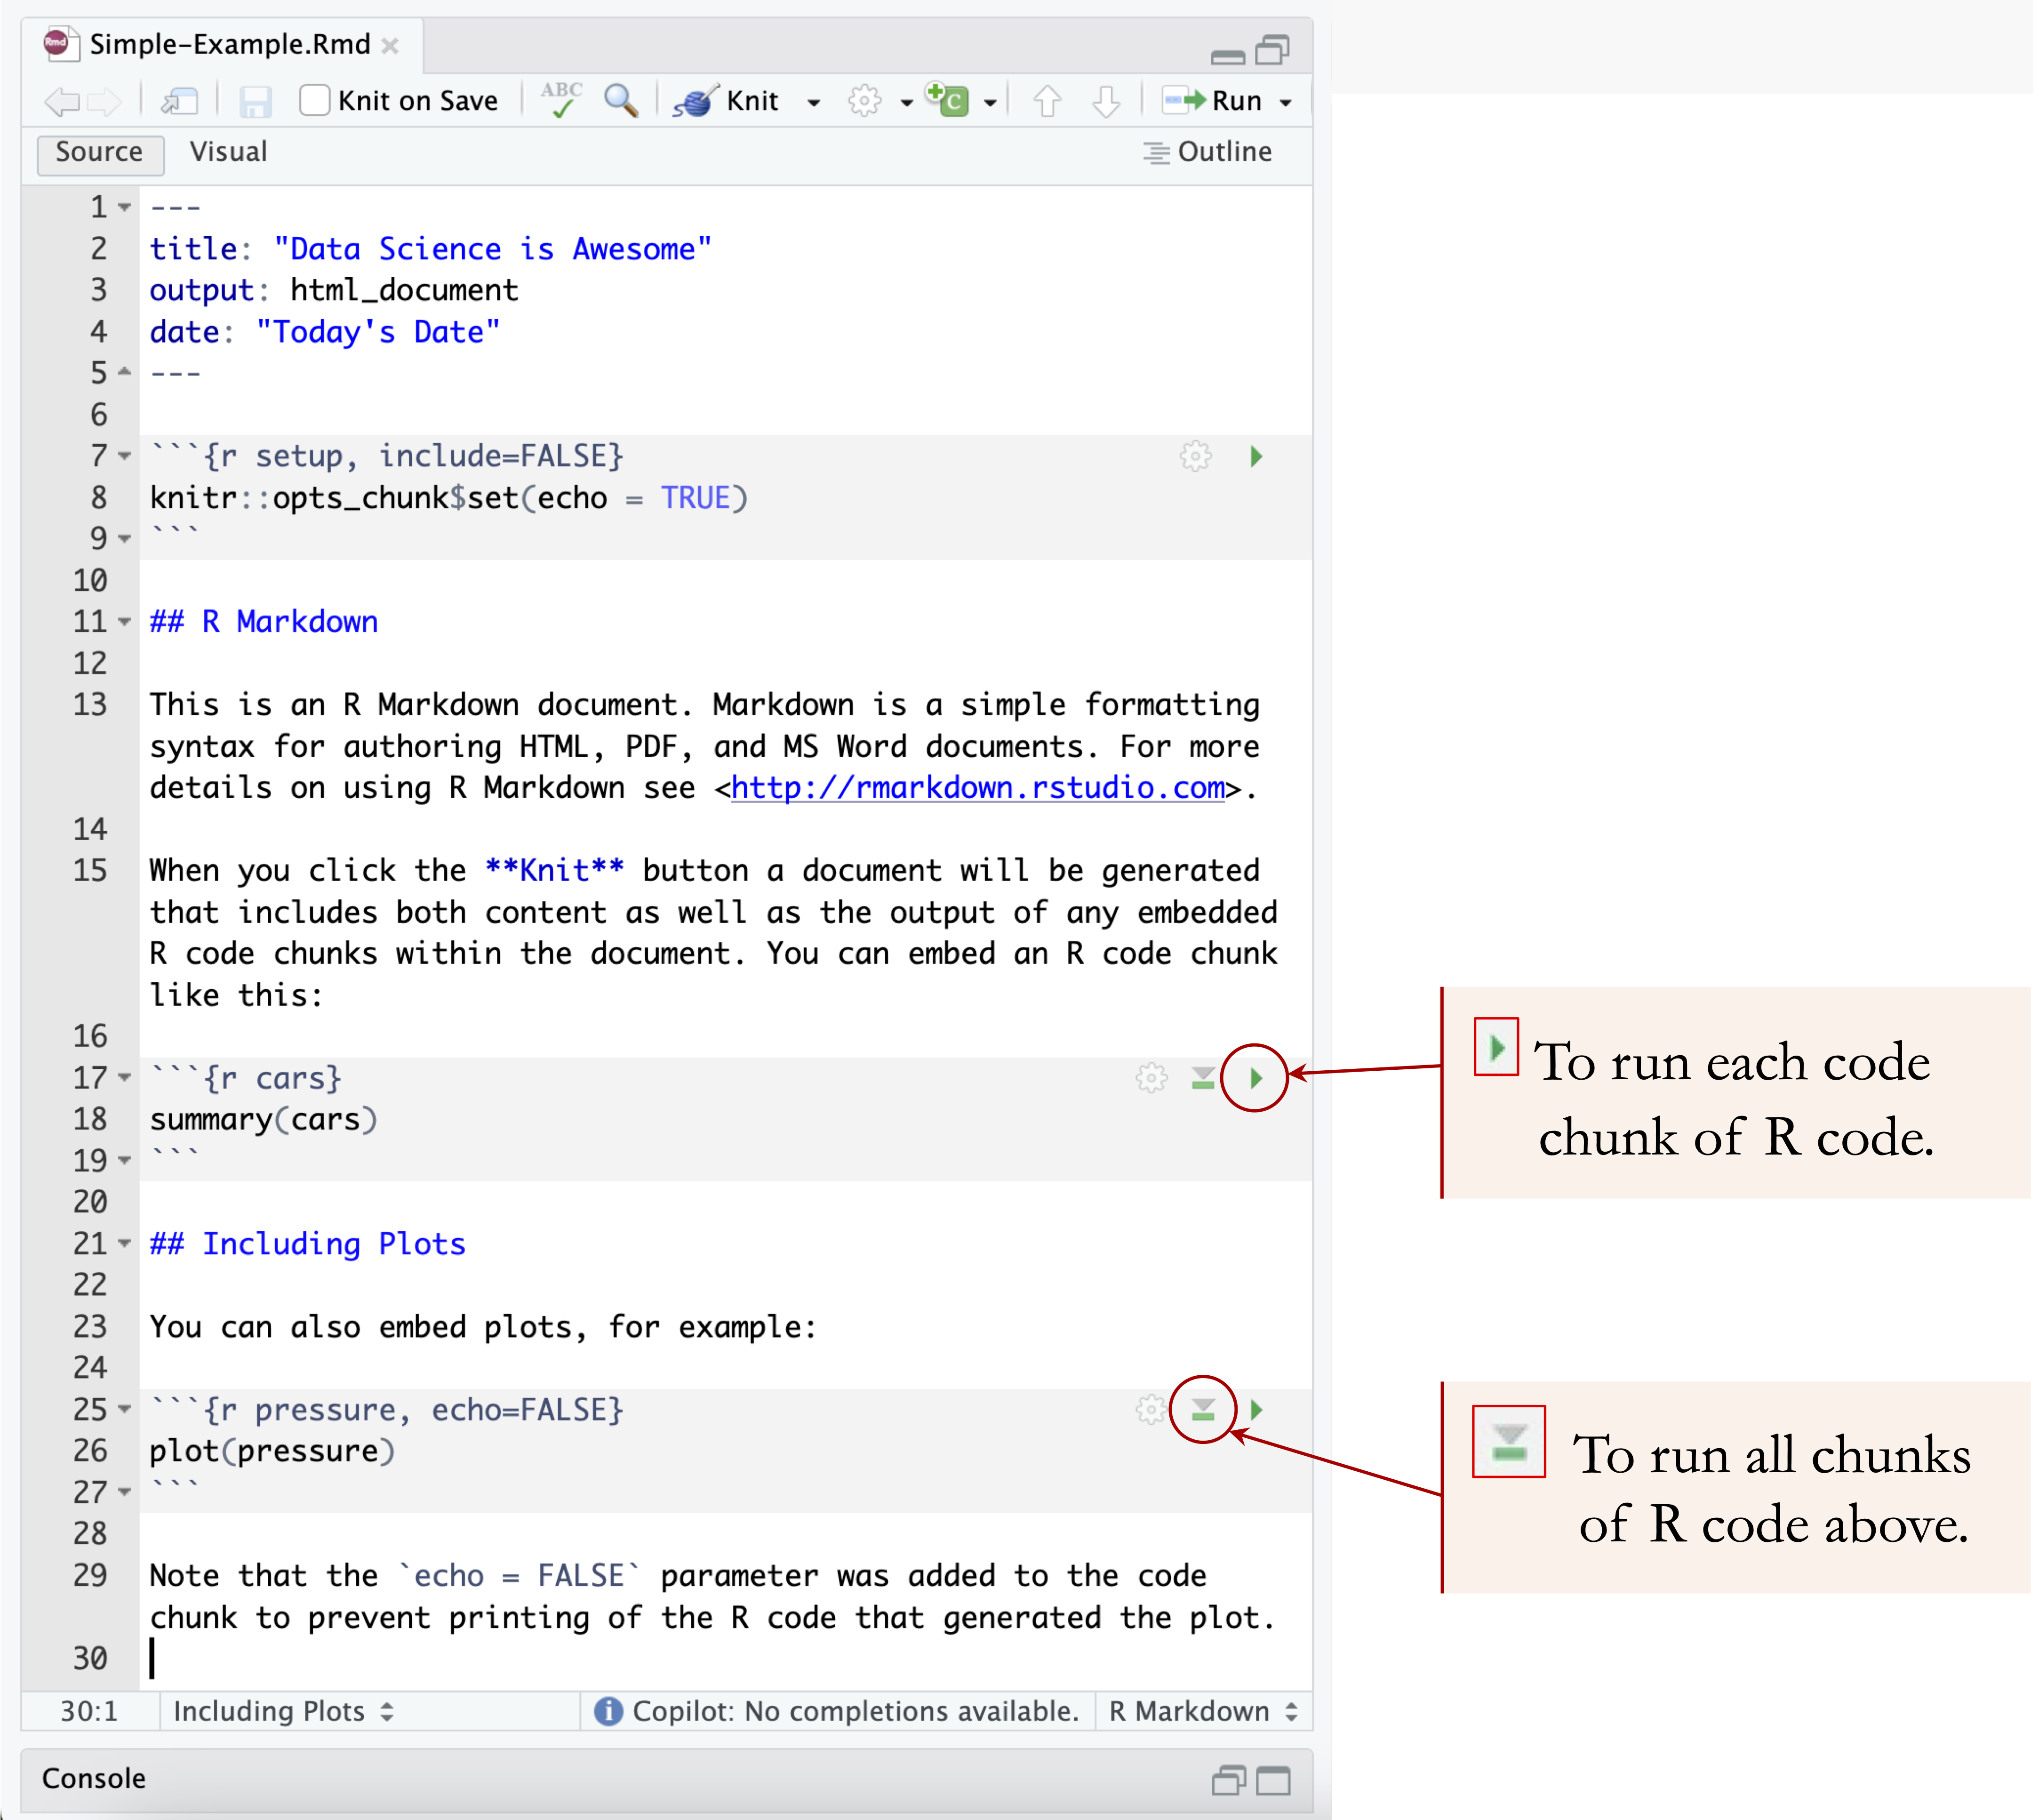Click the html_document output value

point(405,291)
